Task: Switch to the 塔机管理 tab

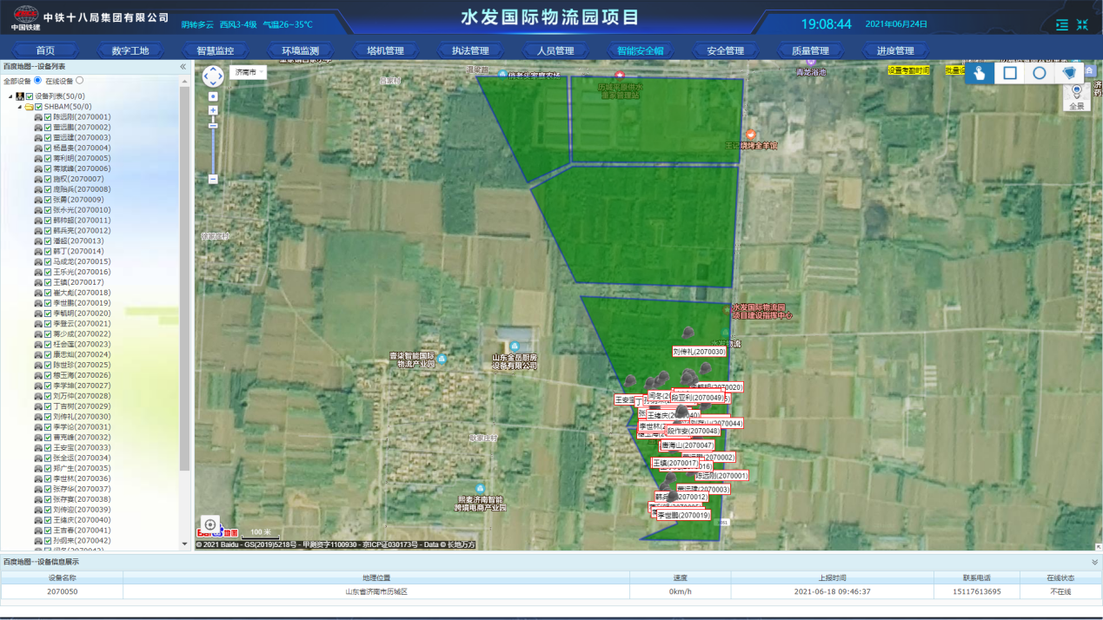Action: pos(385,50)
